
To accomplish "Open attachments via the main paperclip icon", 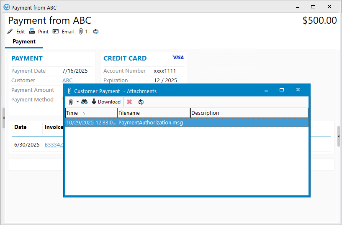I will point(81,32).
